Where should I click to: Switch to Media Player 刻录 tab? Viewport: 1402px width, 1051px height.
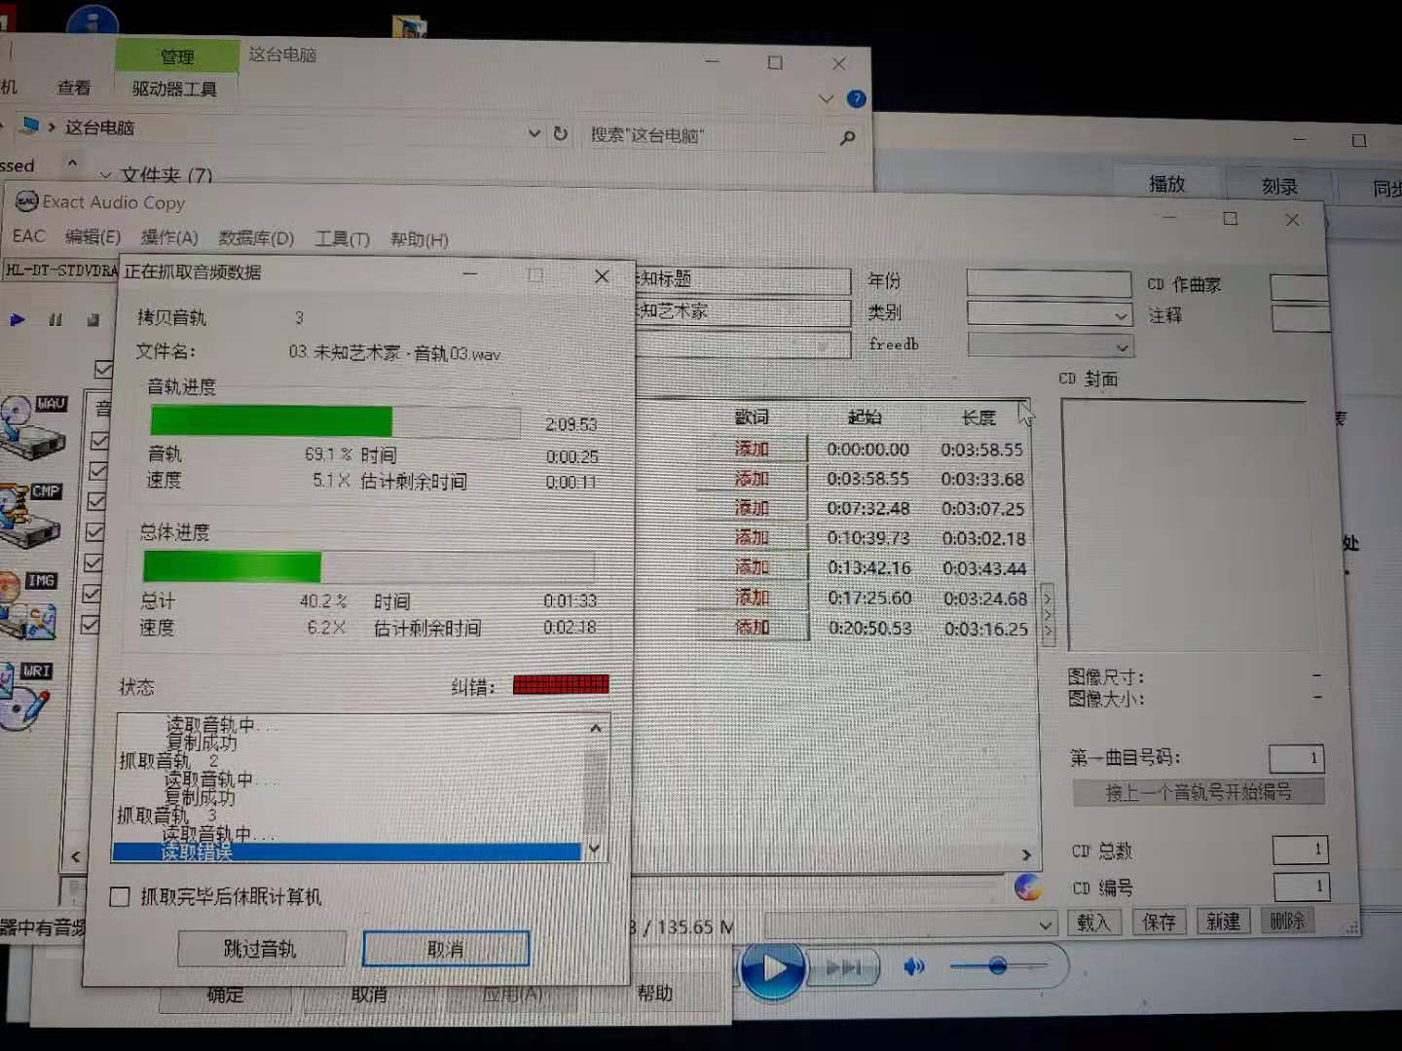[x=1279, y=186]
